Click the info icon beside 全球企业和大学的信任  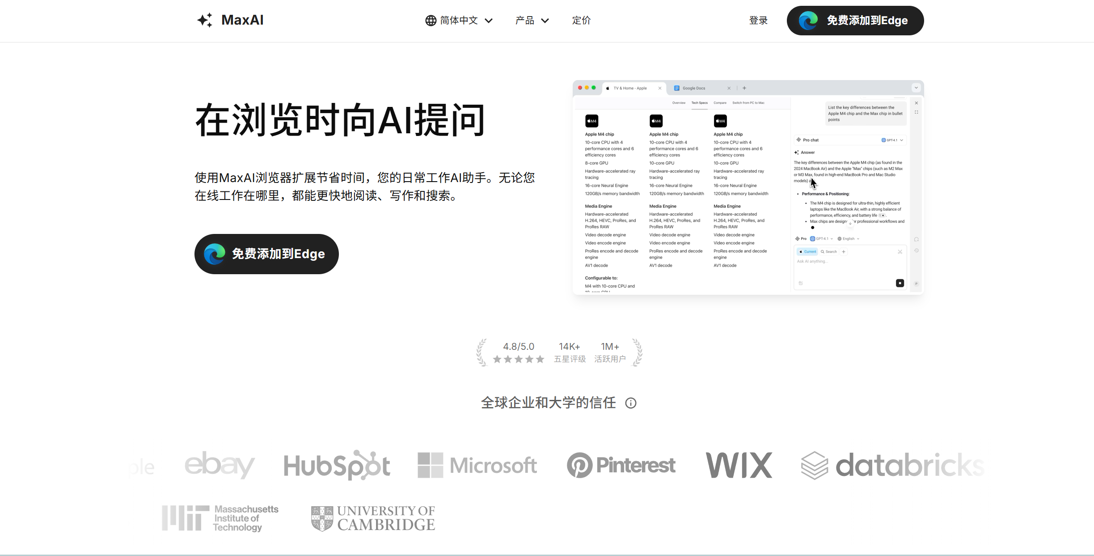631,403
